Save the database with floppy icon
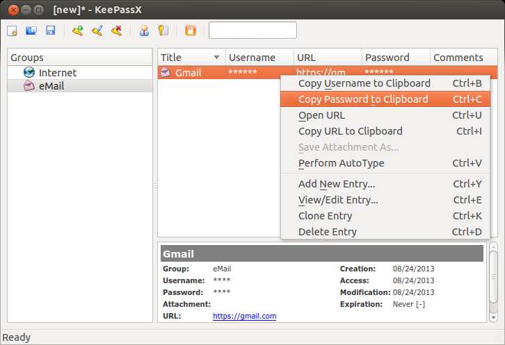 (x=51, y=31)
